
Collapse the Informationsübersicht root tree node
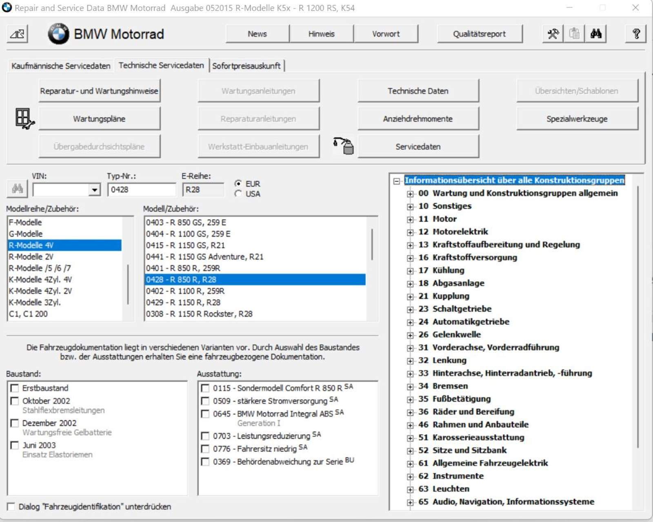click(x=396, y=181)
